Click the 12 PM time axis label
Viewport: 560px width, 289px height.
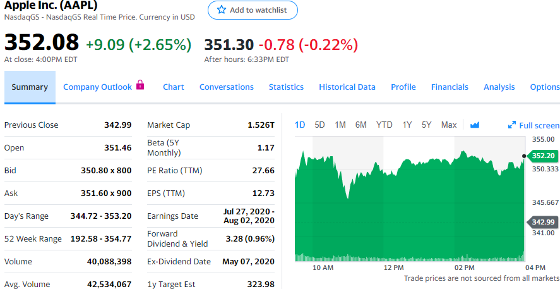pos(395,267)
